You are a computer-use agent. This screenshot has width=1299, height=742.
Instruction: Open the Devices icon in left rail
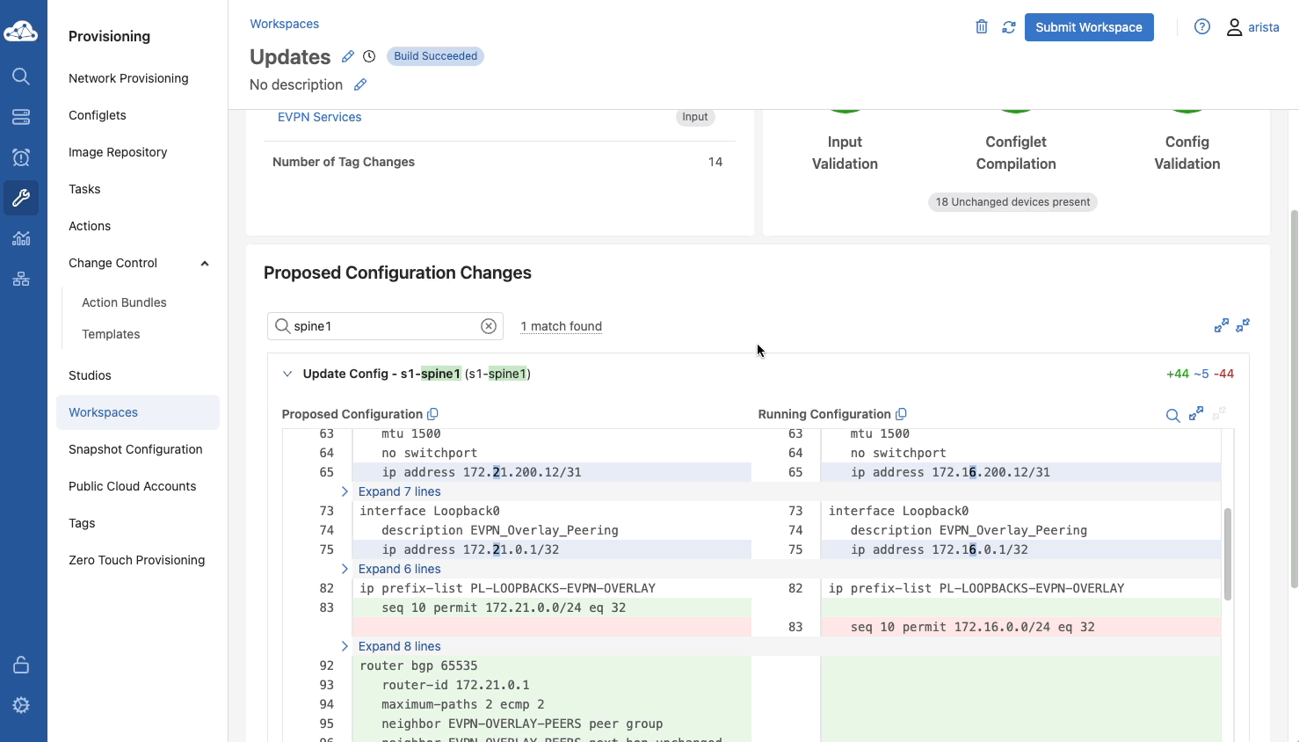point(21,116)
